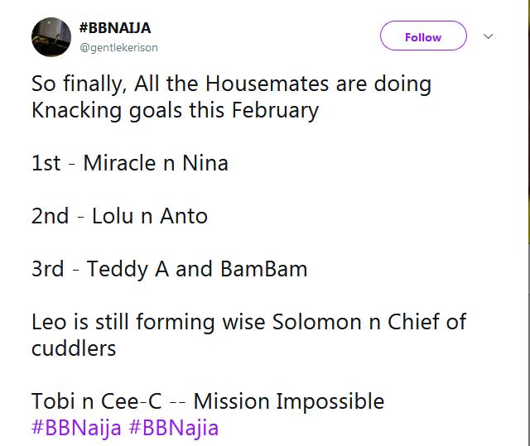Click the 'Tobi n Cee-C -- Mission Impossible' line
The image size is (530, 446).
pos(208,401)
